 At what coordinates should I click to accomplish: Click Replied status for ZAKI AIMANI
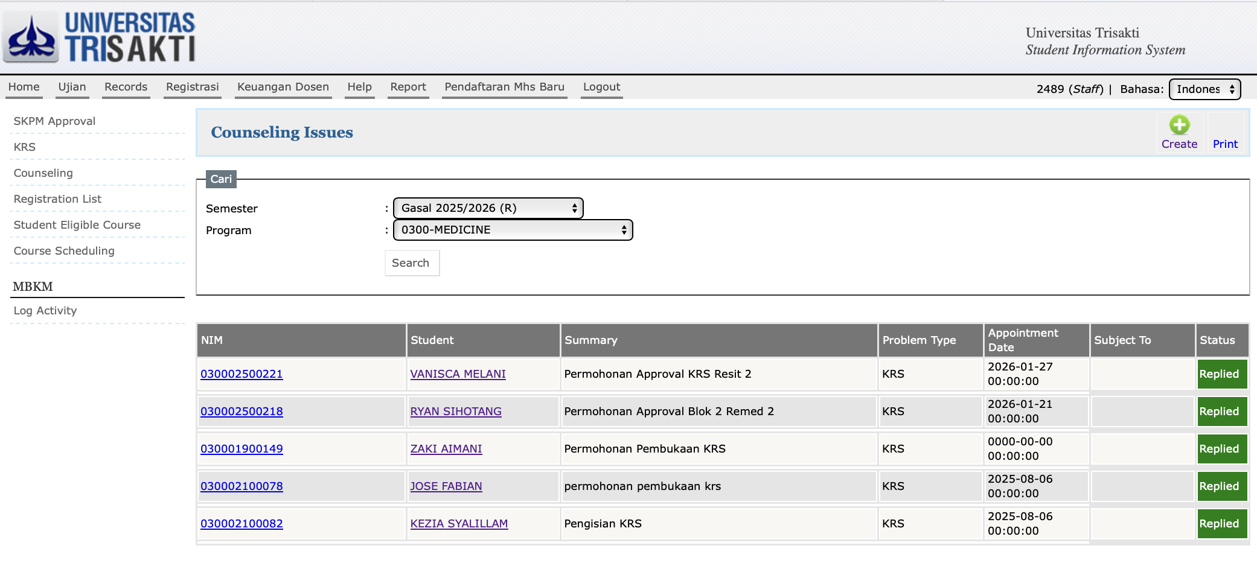coord(1219,449)
